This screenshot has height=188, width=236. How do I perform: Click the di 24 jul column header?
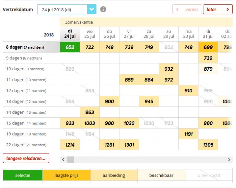(x=70, y=34)
